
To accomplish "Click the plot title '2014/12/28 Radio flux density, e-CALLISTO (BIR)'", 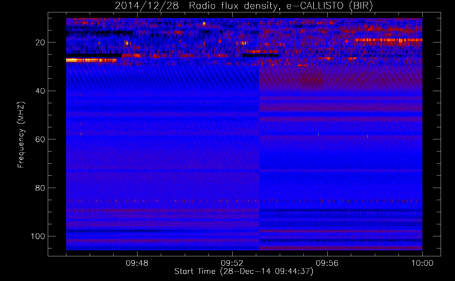I will coord(244,6).
